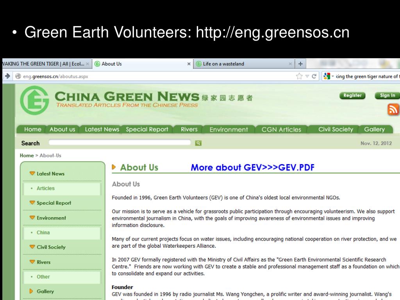Open Latest News in navigation bar
Screen dimensions: 400x300
[102, 129]
